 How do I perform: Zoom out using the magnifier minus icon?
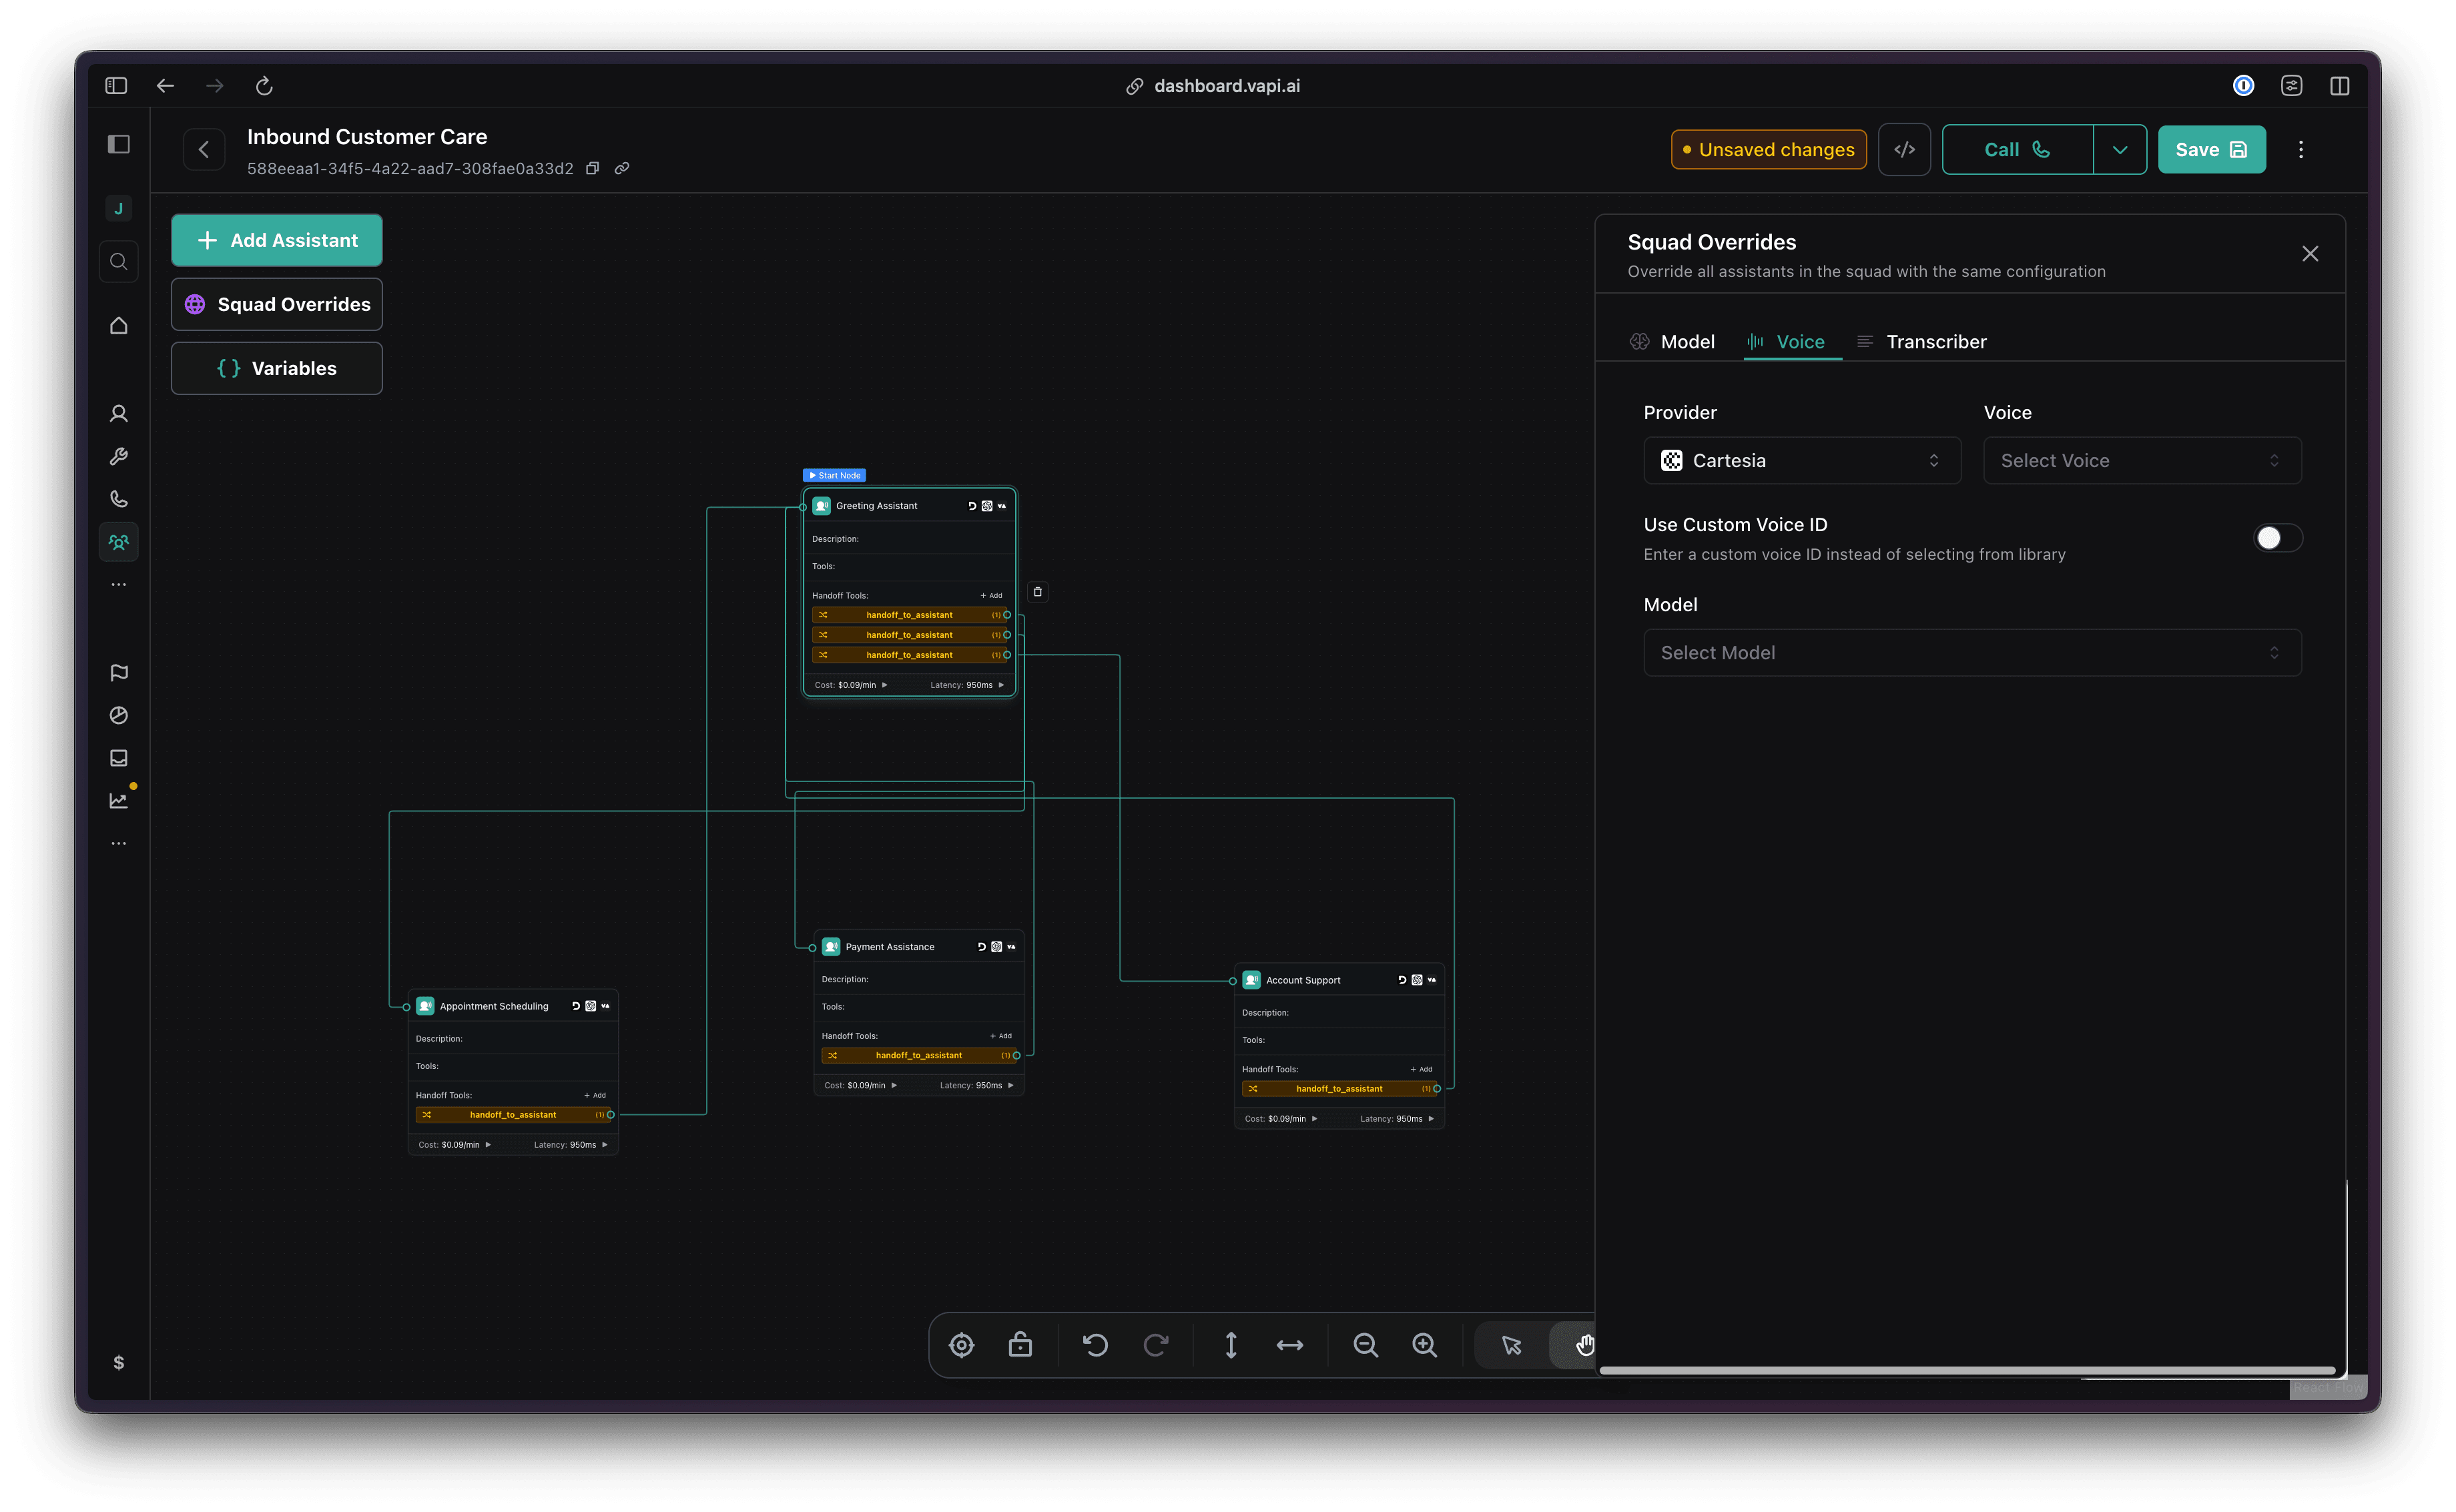(x=1365, y=1345)
